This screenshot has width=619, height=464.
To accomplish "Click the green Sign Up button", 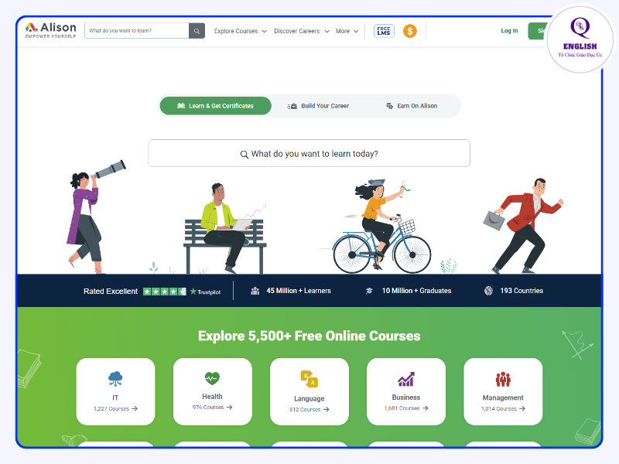I will coord(537,31).
